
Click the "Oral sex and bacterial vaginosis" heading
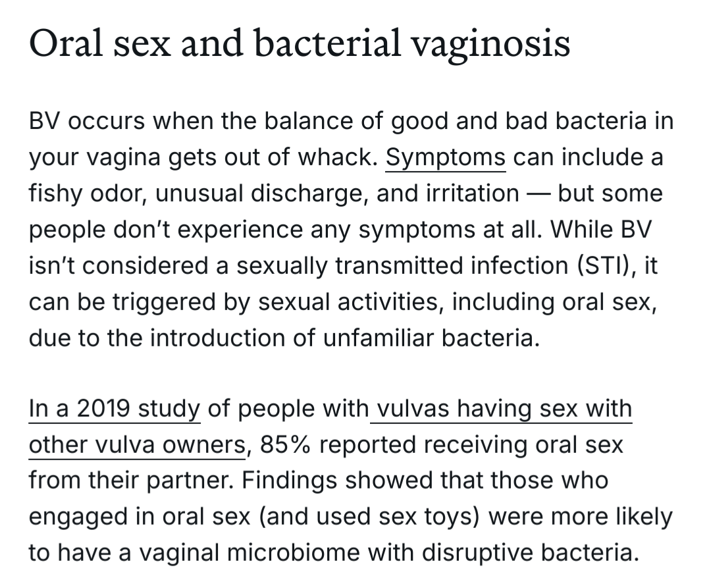pos(300,43)
